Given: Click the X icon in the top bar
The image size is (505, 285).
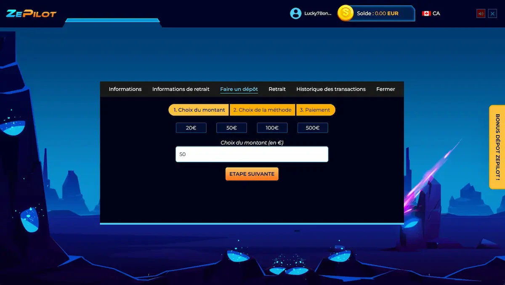Looking at the screenshot, I should coord(492,13).
